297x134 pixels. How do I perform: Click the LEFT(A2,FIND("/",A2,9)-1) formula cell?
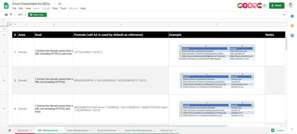click(121, 52)
